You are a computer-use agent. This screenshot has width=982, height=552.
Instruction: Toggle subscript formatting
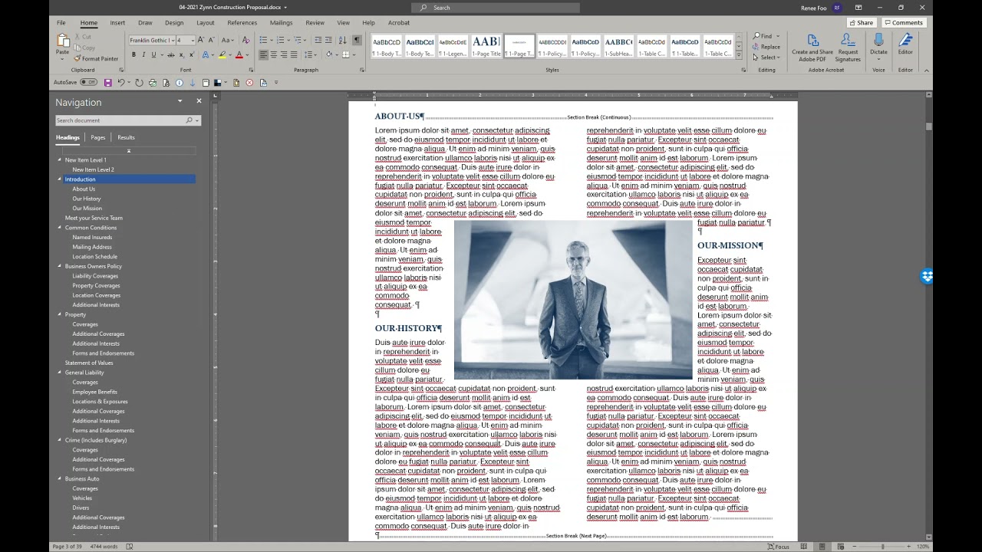(181, 54)
